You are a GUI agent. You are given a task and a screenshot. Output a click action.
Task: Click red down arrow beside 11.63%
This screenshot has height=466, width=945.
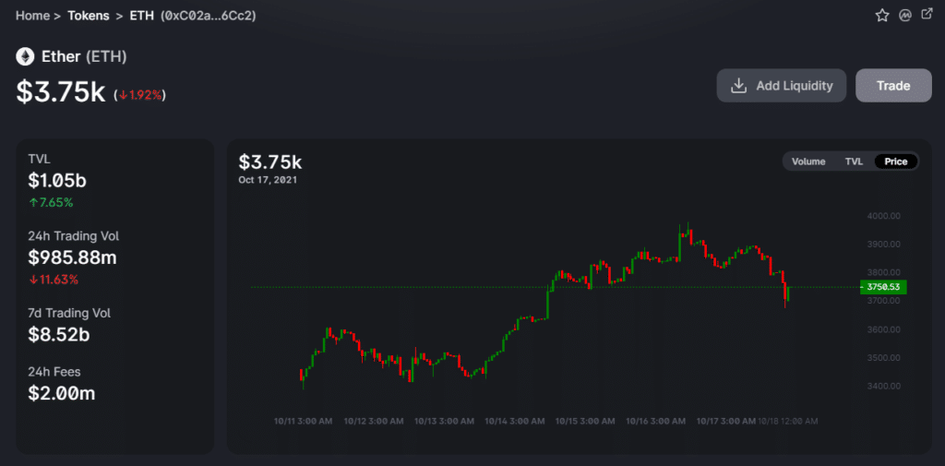tap(33, 280)
